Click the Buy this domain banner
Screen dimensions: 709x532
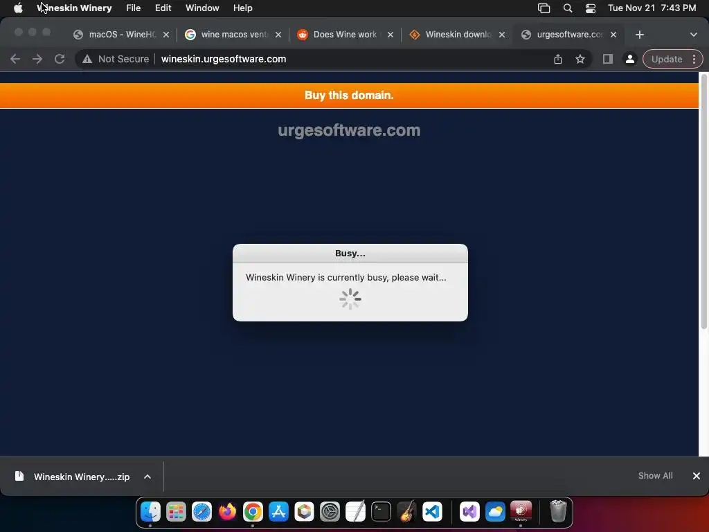click(x=349, y=95)
